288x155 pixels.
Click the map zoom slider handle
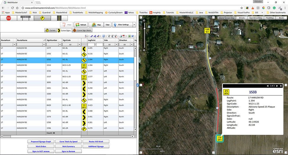[x=144, y=28]
